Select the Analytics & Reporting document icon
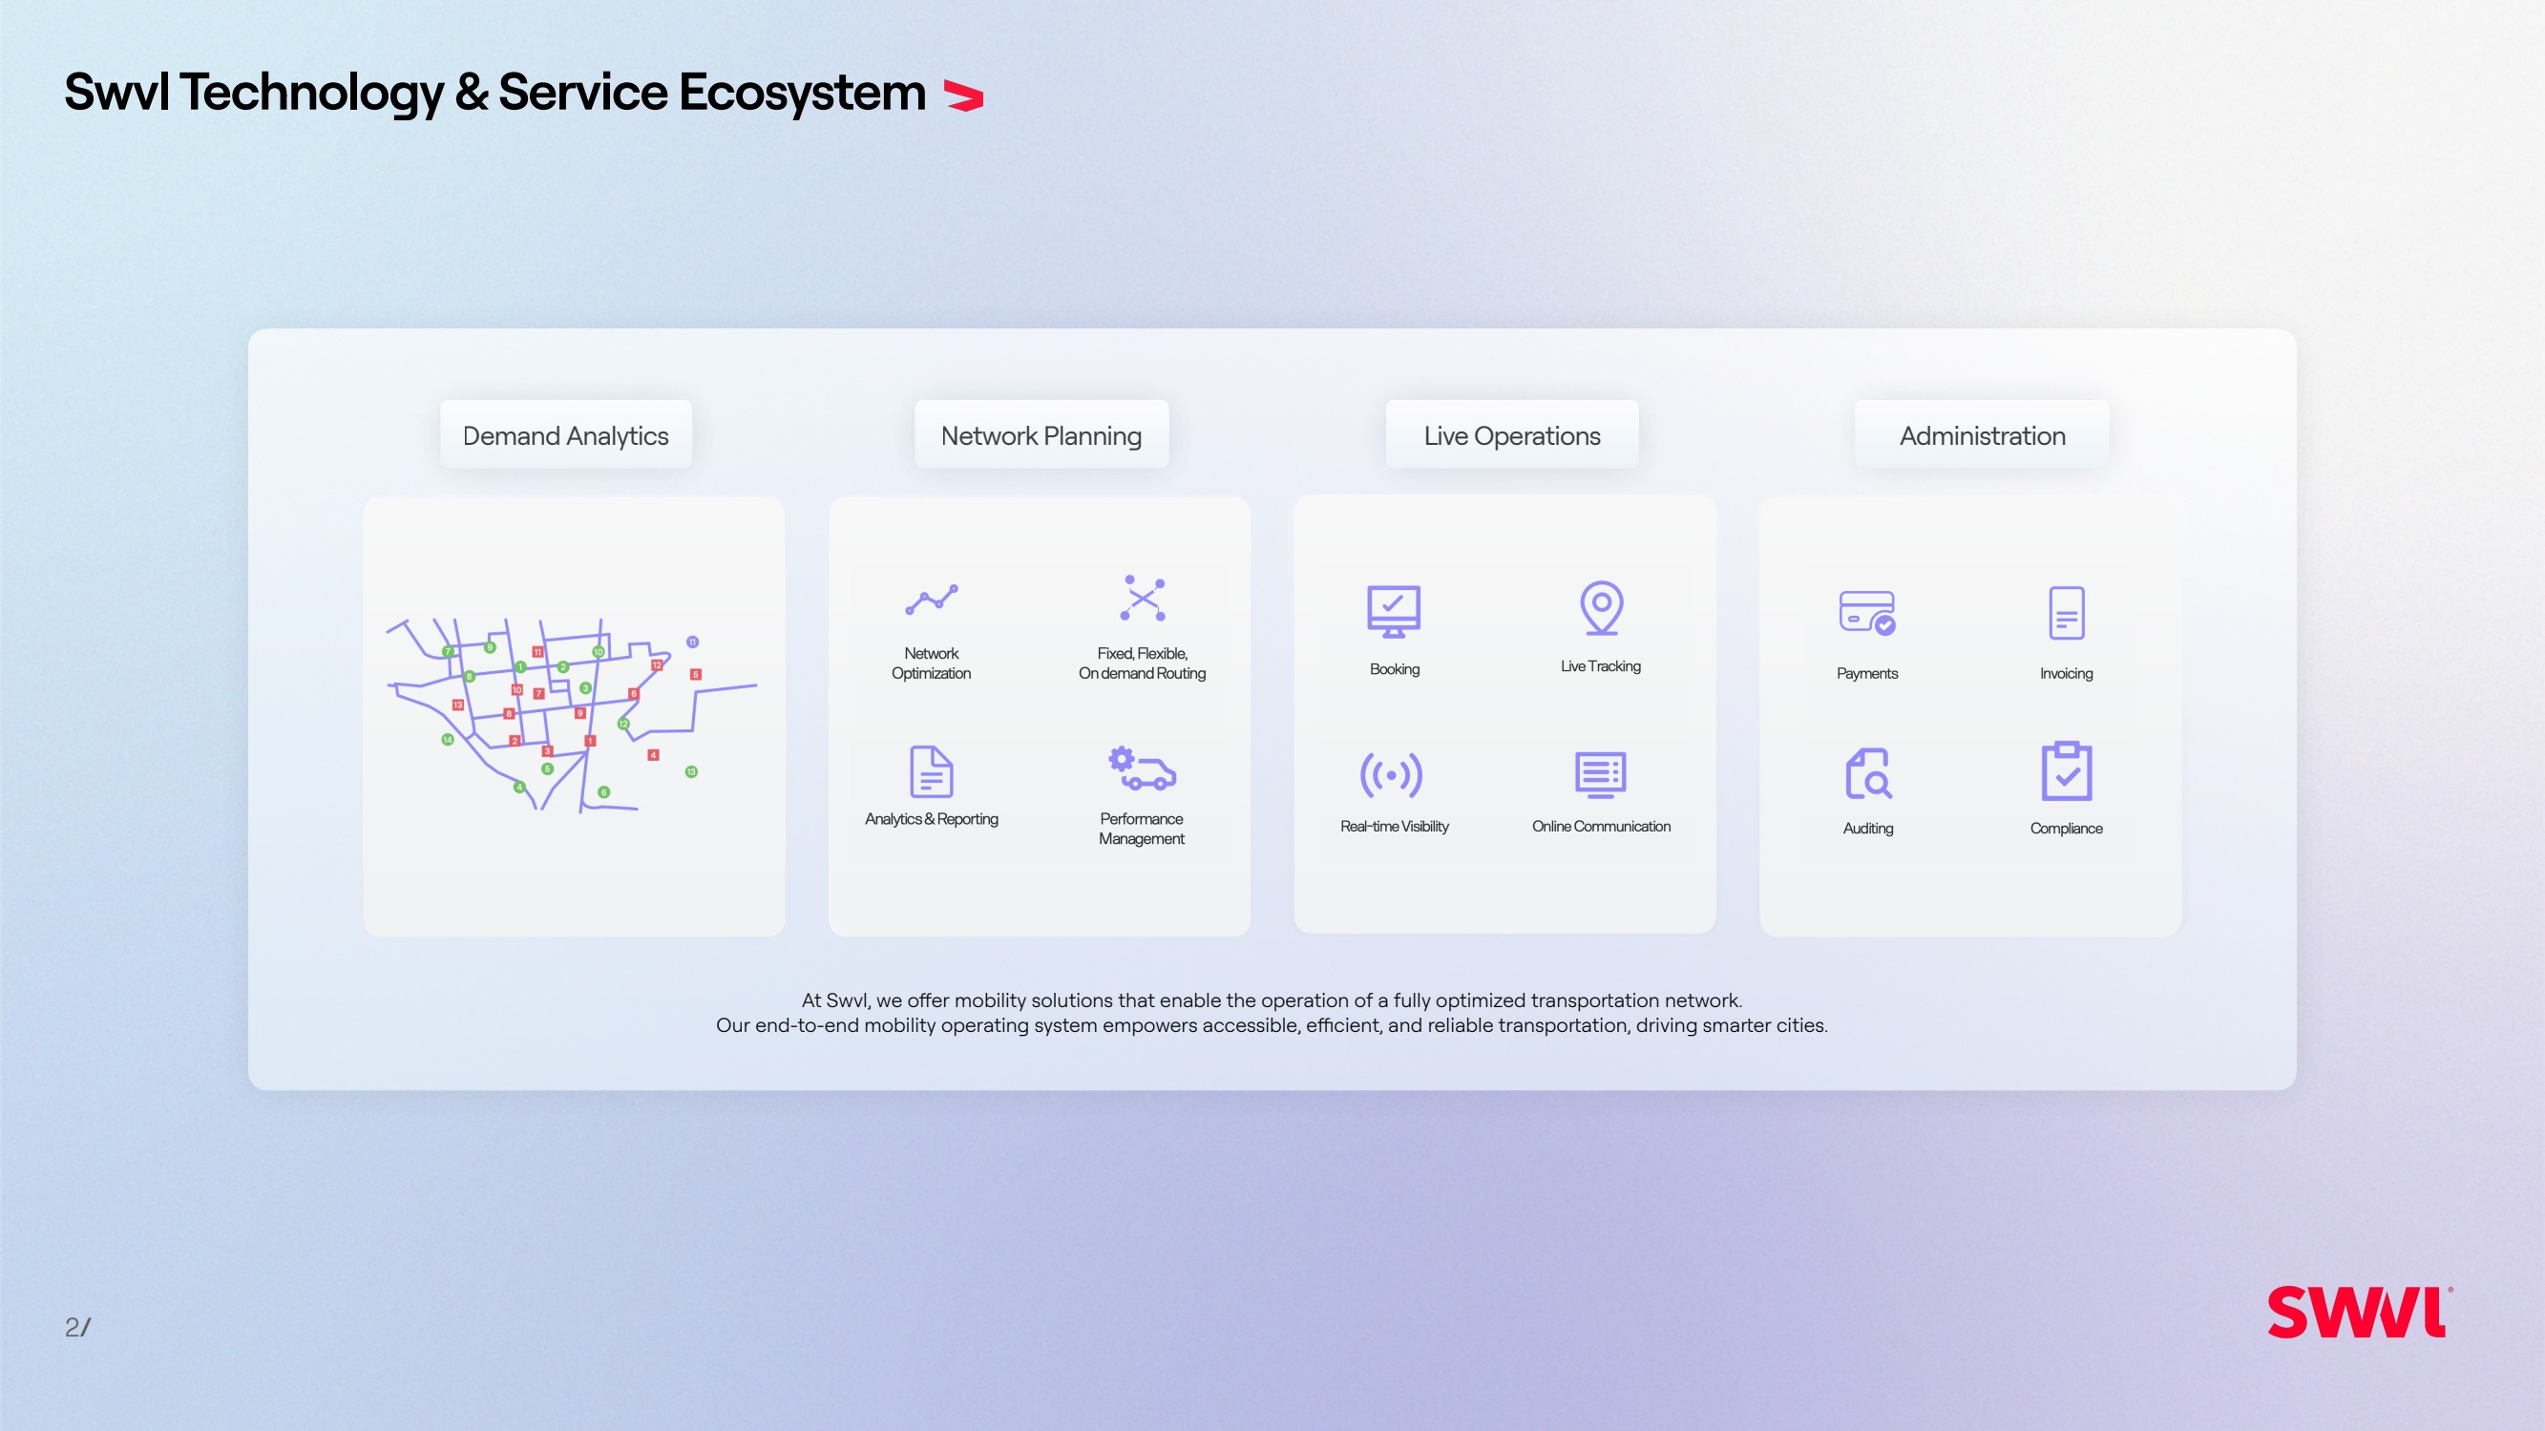The image size is (2545, 1431). (931, 772)
